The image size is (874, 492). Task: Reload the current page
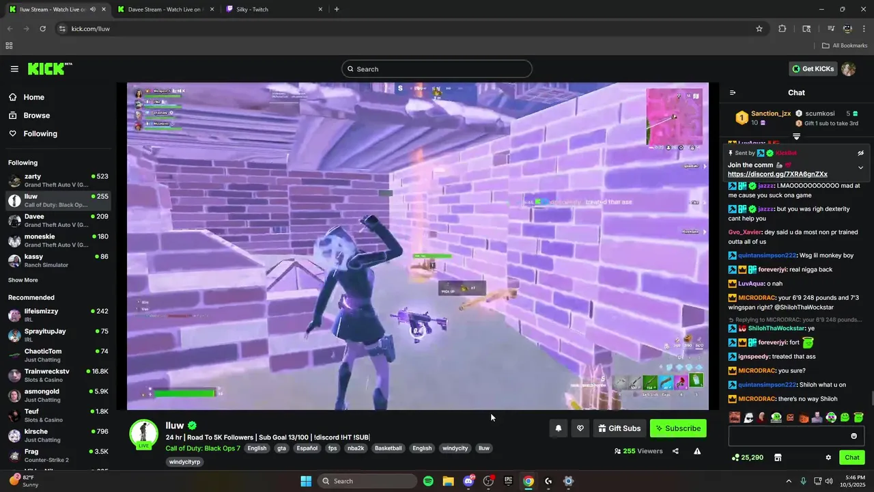click(x=43, y=29)
